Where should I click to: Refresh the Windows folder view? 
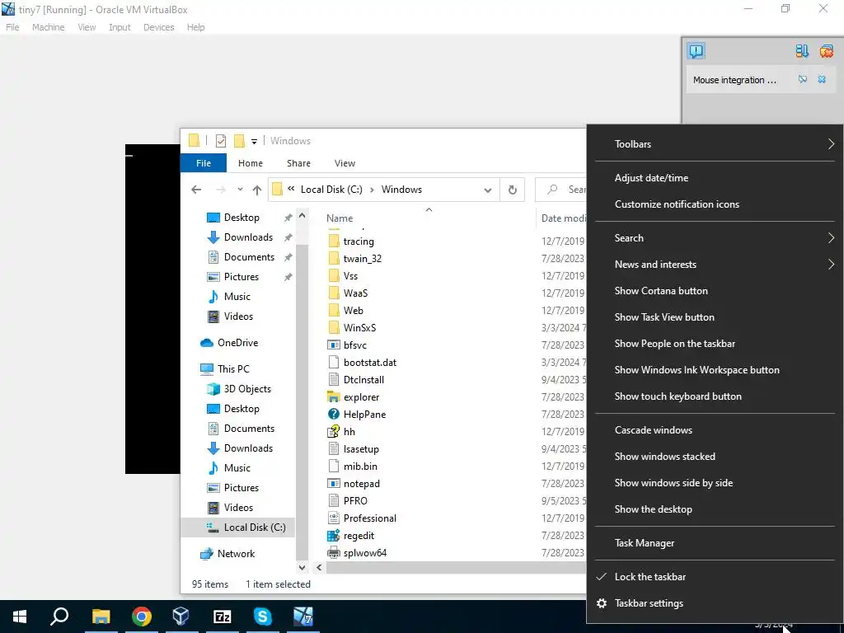point(513,190)
